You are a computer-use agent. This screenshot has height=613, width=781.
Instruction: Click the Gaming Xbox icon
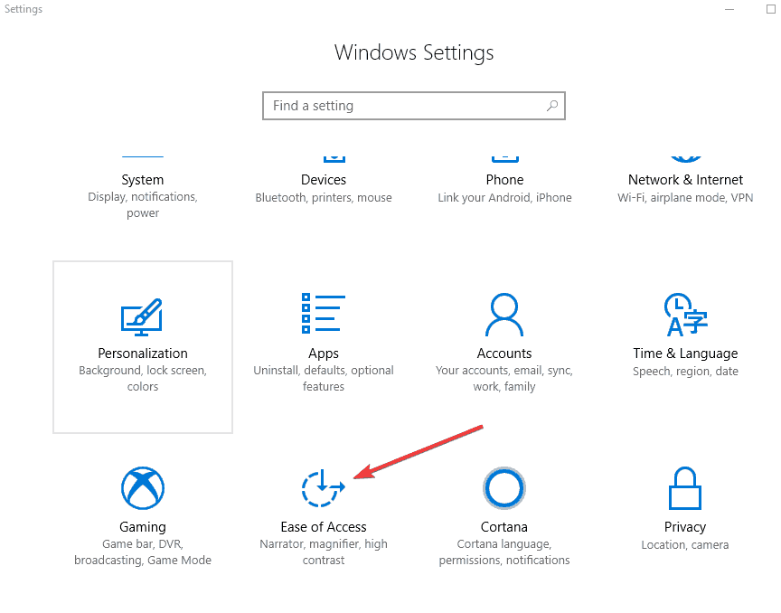(x=142, y=487)
